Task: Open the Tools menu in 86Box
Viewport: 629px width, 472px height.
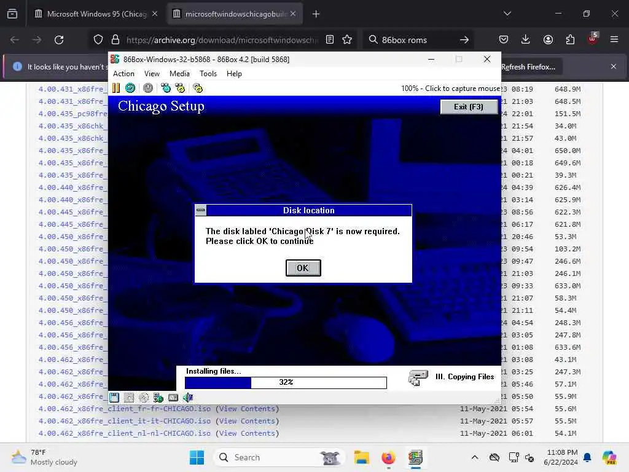Action: (208, 74)
